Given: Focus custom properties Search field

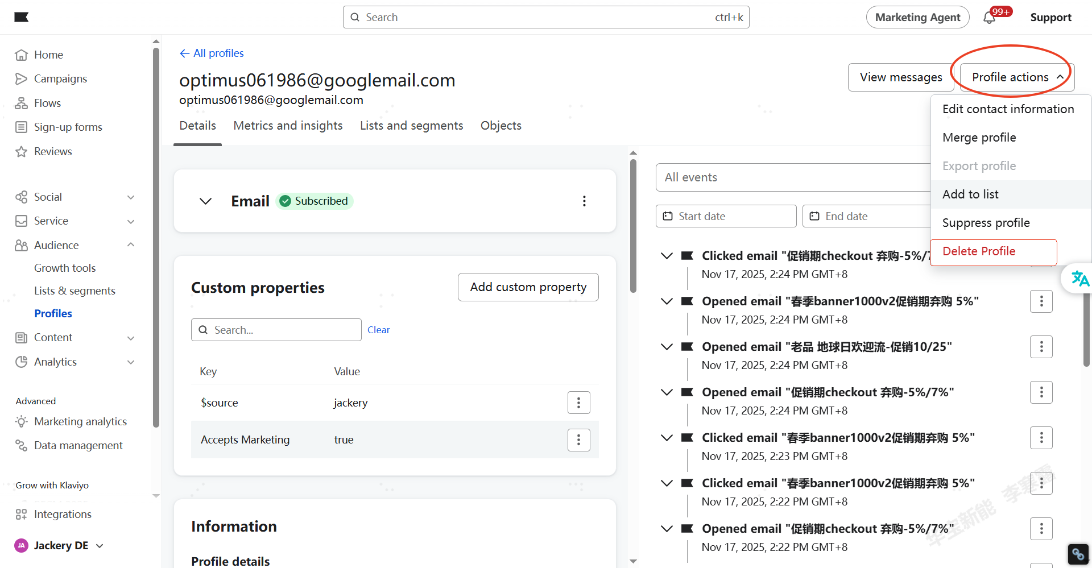Looking at the screenshot, I should tap(276, 330).
